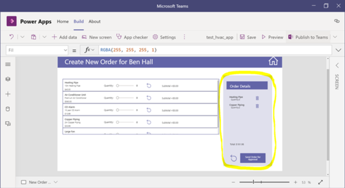This screenshot has width=345, height=188.
Task: Select the Heating Pipe product name in list
Action: [x=72, y=83]
